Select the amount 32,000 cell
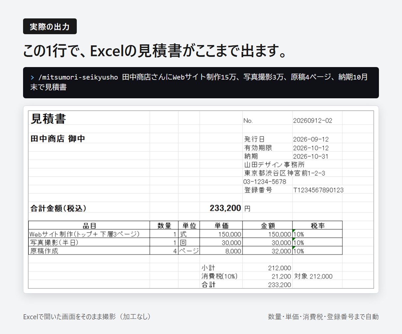The height and width of the screenshot is (334, 402). 268,251
